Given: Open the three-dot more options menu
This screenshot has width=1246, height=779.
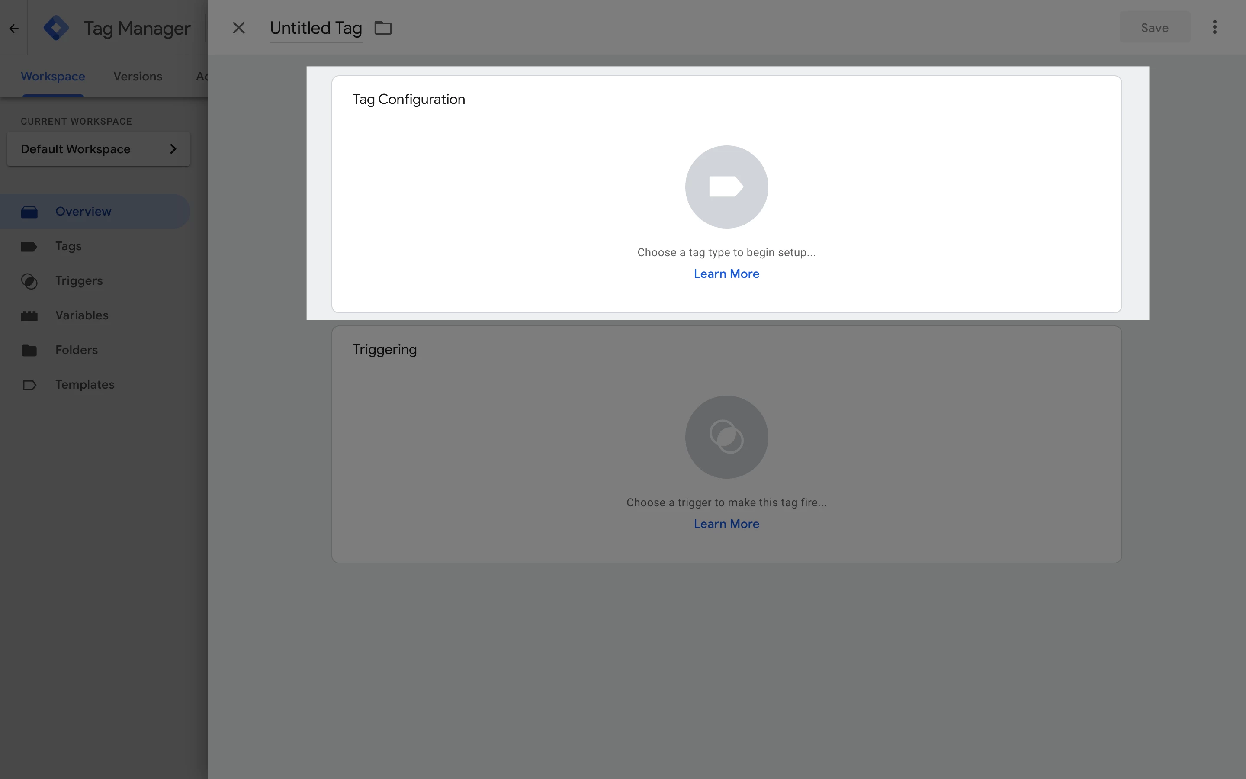Looking at the screenshot, I should (1214, 27).
